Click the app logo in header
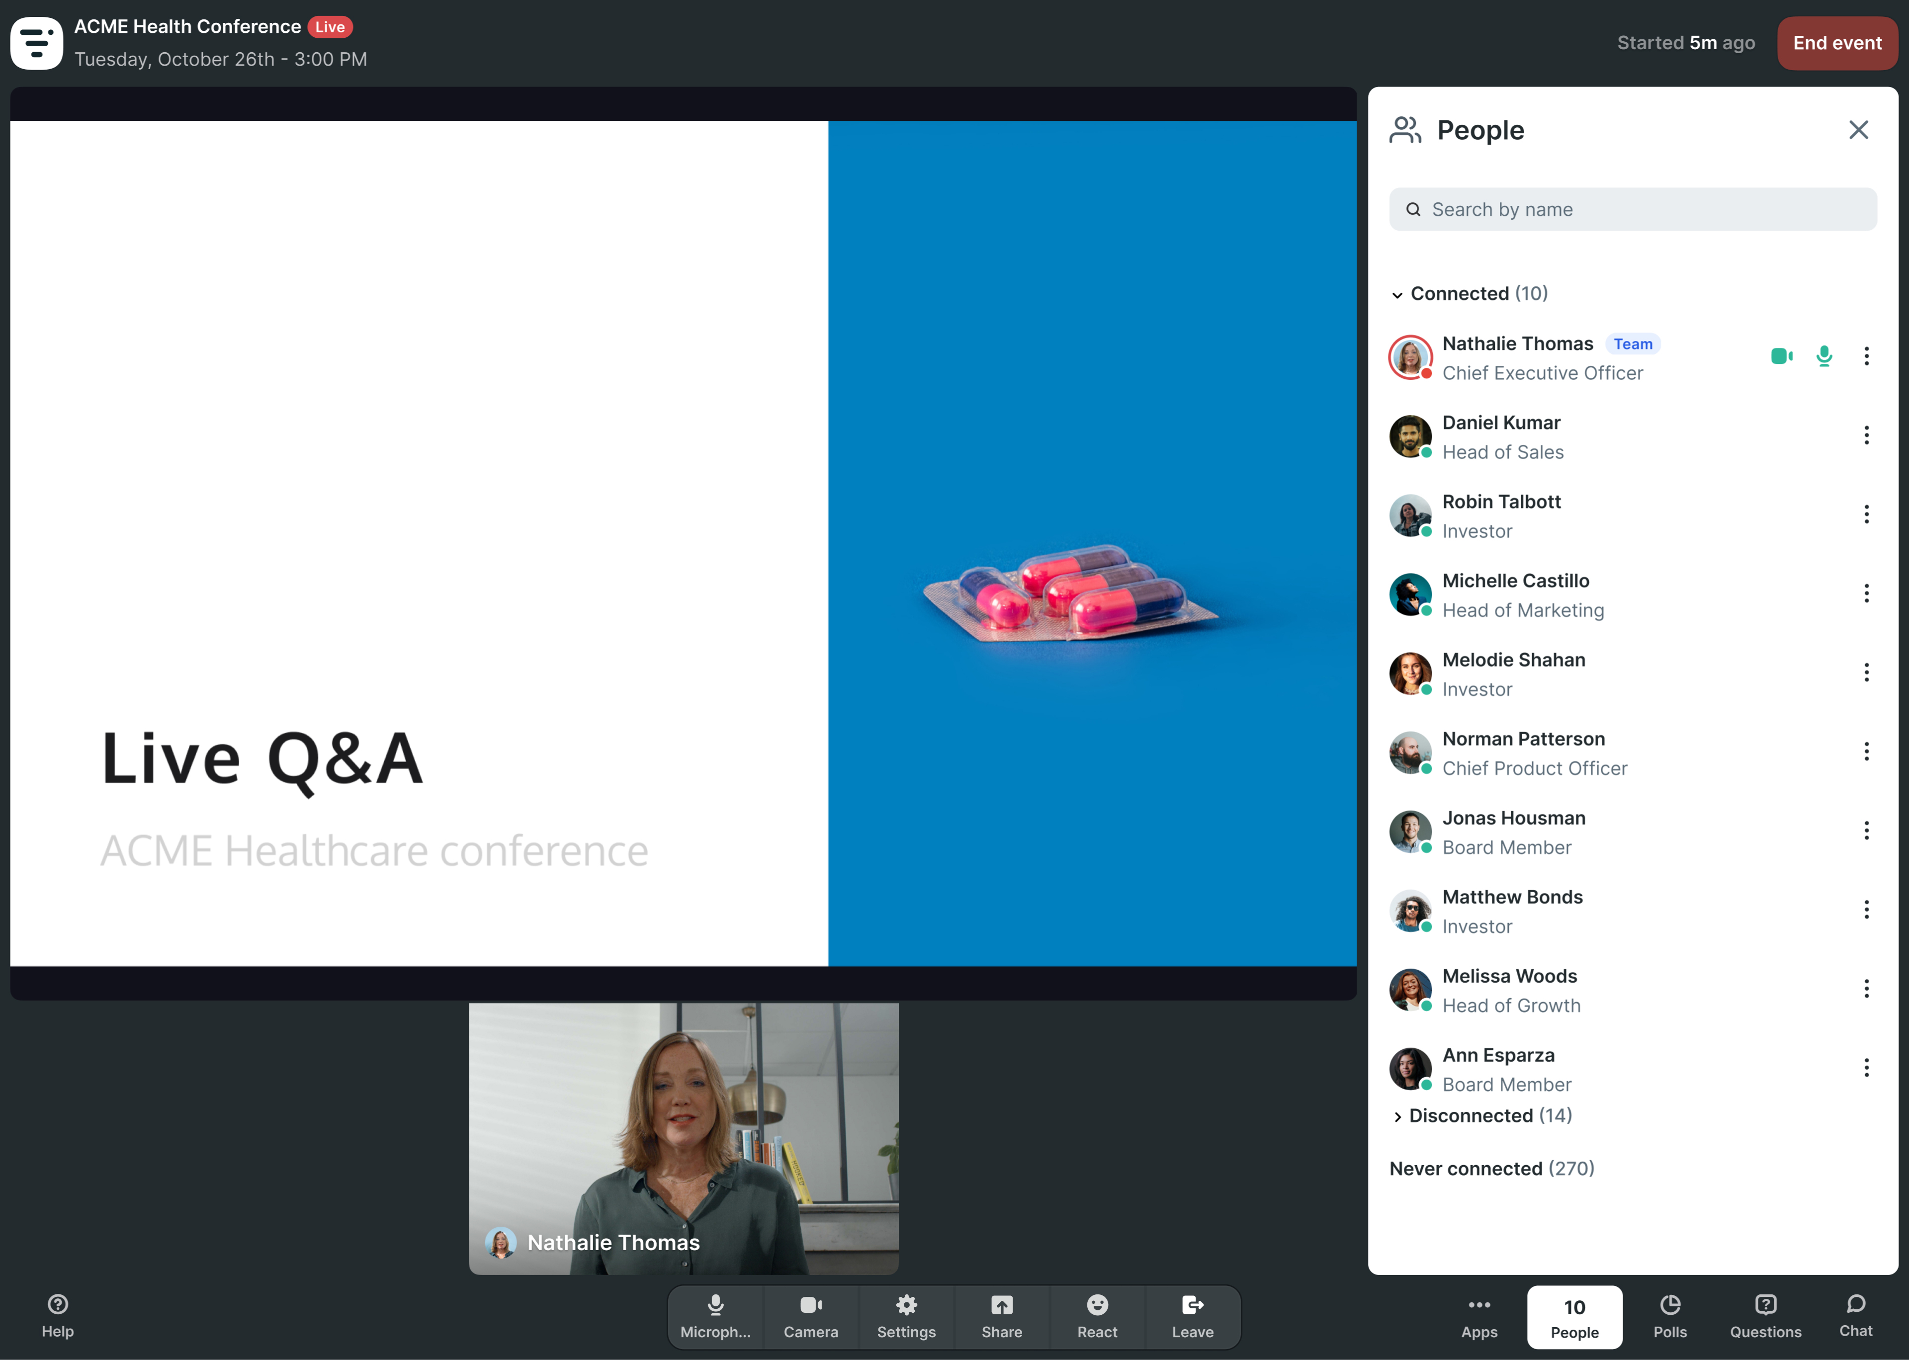The width and height of the screenshot is (1909, 1360). pyautogui.click(x=36, y=43)
